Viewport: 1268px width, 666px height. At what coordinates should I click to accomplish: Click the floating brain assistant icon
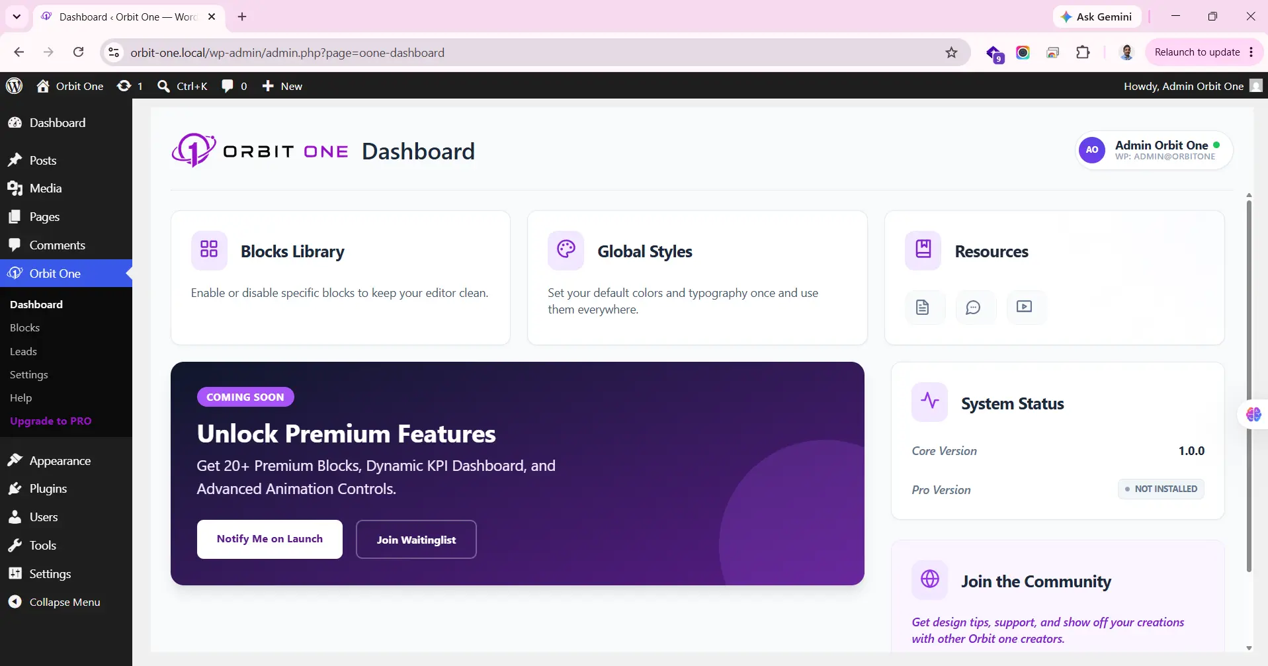click(1253, 415)
